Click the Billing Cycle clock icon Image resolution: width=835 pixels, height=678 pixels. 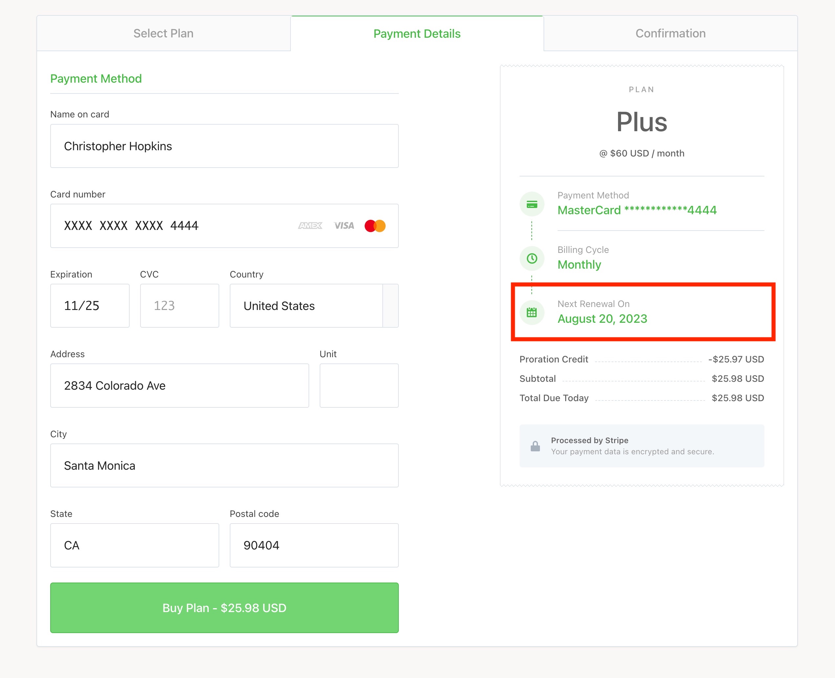[531, 258]
